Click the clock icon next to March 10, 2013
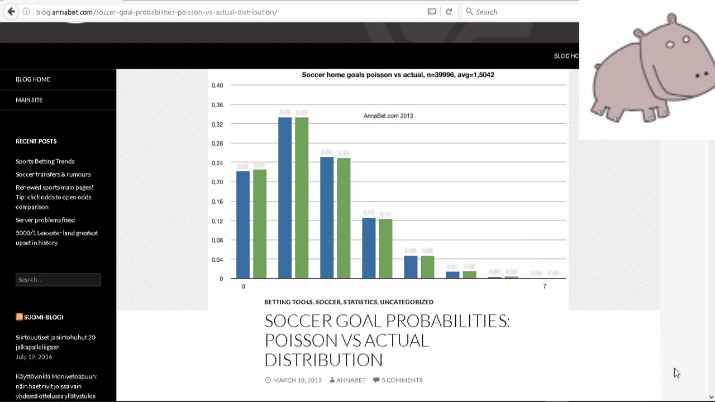The height and width of the screenshot is (402, 715). (268, 380)
